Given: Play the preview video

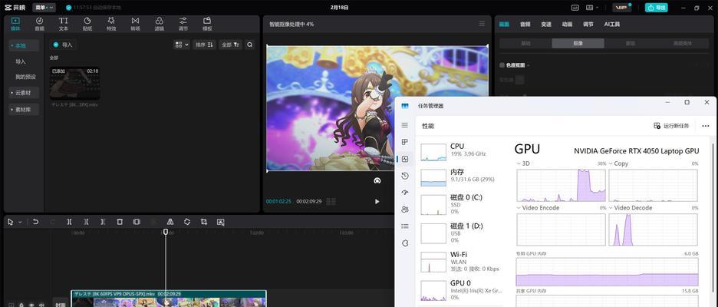Looking at the screenshot, I should pos(377,201).
